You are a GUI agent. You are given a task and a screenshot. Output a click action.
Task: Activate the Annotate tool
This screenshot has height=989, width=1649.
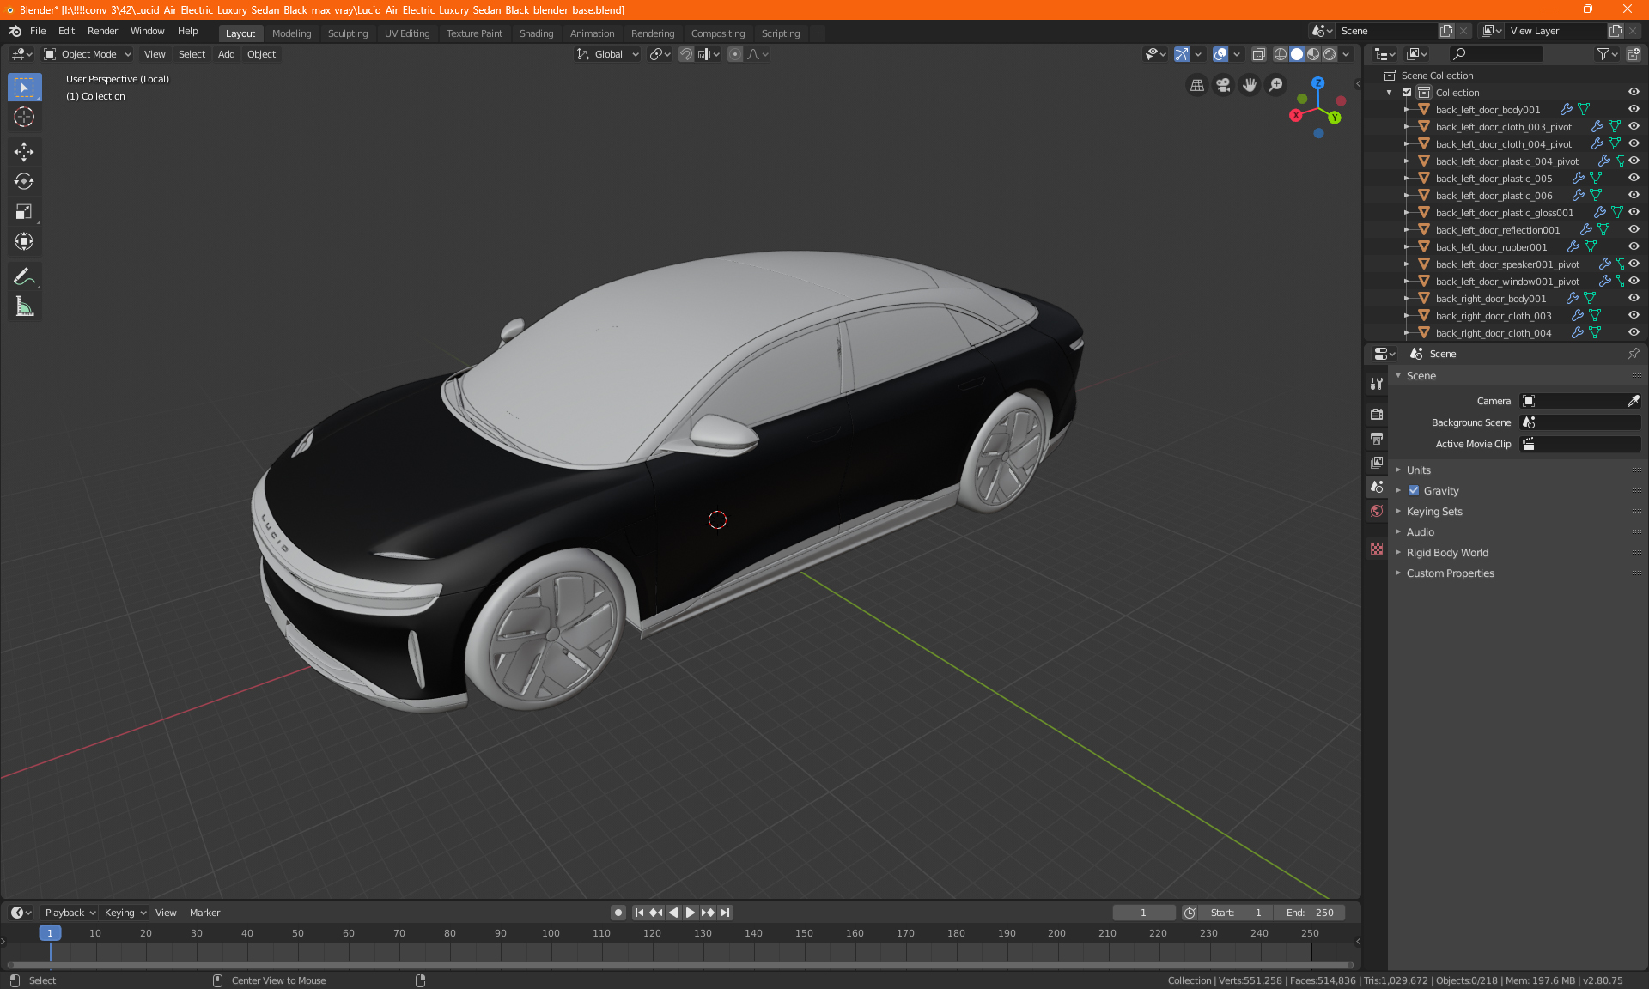(24, 276)
